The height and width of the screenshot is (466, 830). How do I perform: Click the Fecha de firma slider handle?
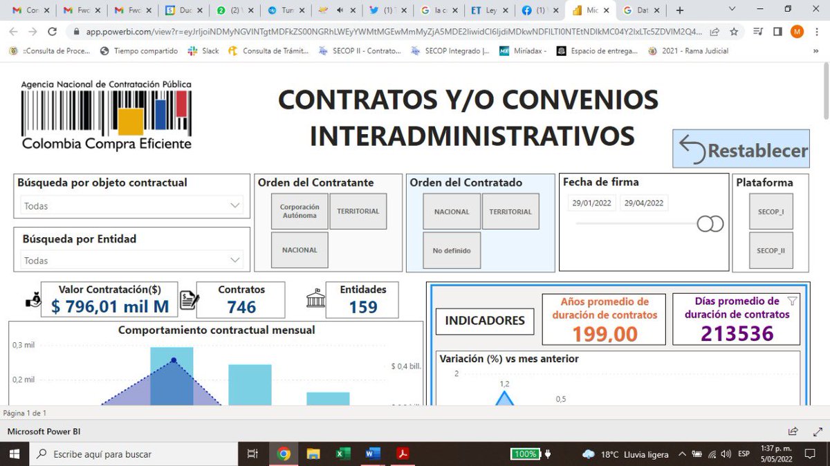click(710, 224)
